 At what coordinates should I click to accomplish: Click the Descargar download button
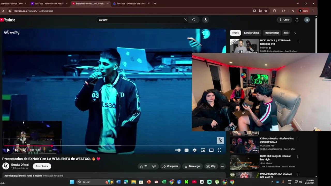(x=192, y=166)
